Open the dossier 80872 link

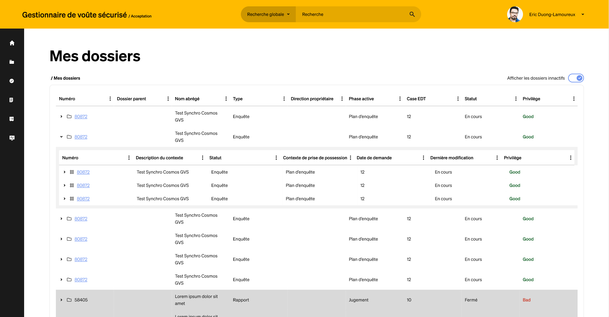point(81,116)
